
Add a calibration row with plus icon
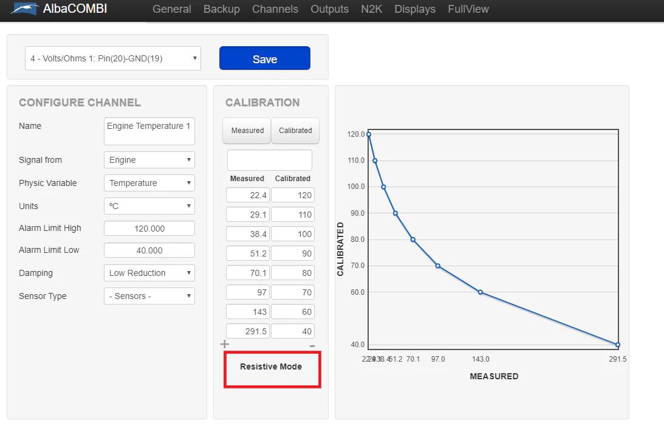(224, 344)
